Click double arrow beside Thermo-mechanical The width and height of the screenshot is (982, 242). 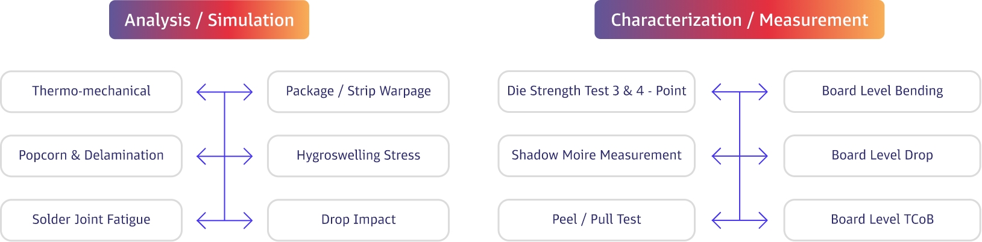(x=224, y=92)
